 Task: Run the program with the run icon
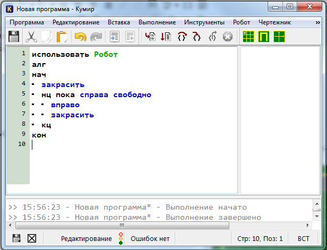pyautogui.click(x=150, y=37)
